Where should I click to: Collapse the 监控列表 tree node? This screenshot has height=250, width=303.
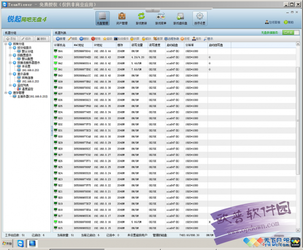[x=10, y=85]
